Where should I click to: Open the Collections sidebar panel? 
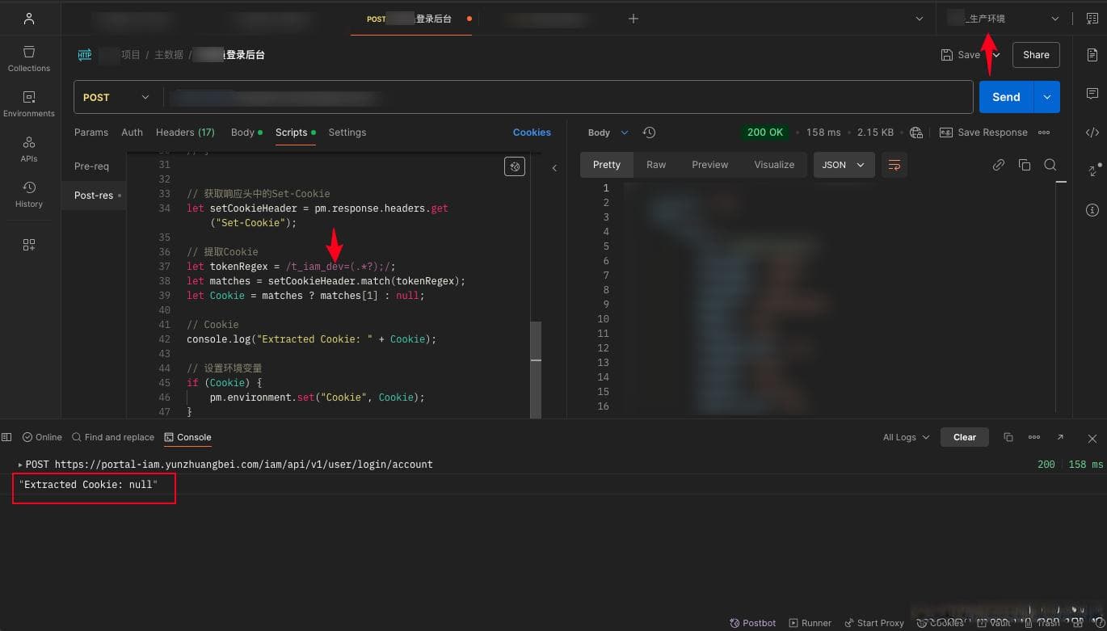click(29, 59)
